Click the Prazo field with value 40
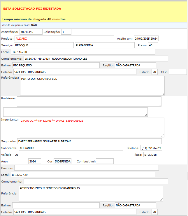This screenshot has width=188, height=216. 153,45
